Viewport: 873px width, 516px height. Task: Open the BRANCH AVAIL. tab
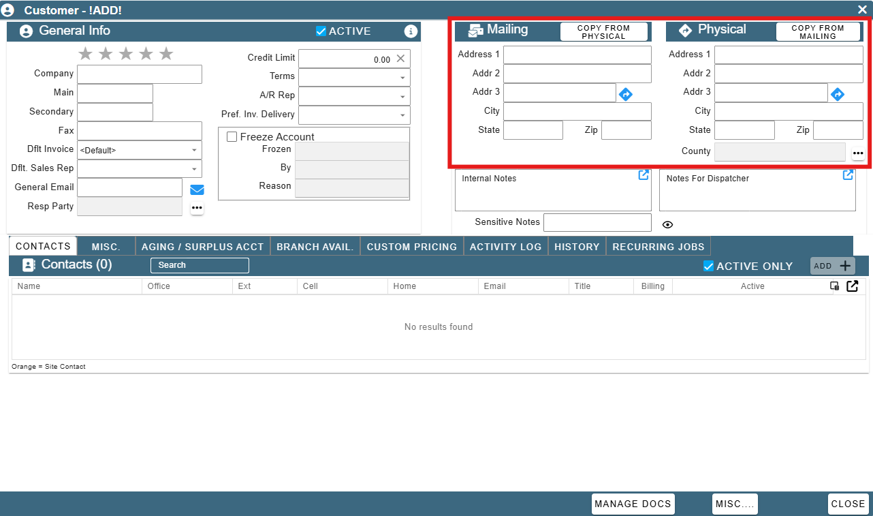point(315,247)
